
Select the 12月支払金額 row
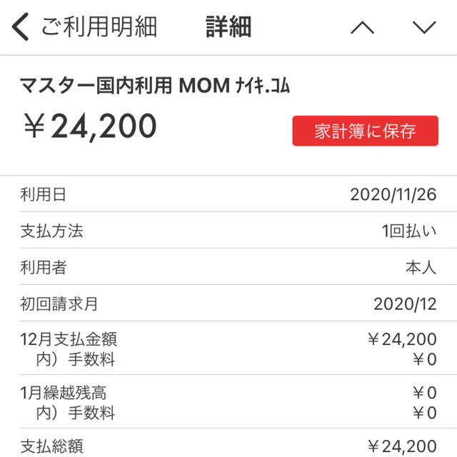coord(228,348)
